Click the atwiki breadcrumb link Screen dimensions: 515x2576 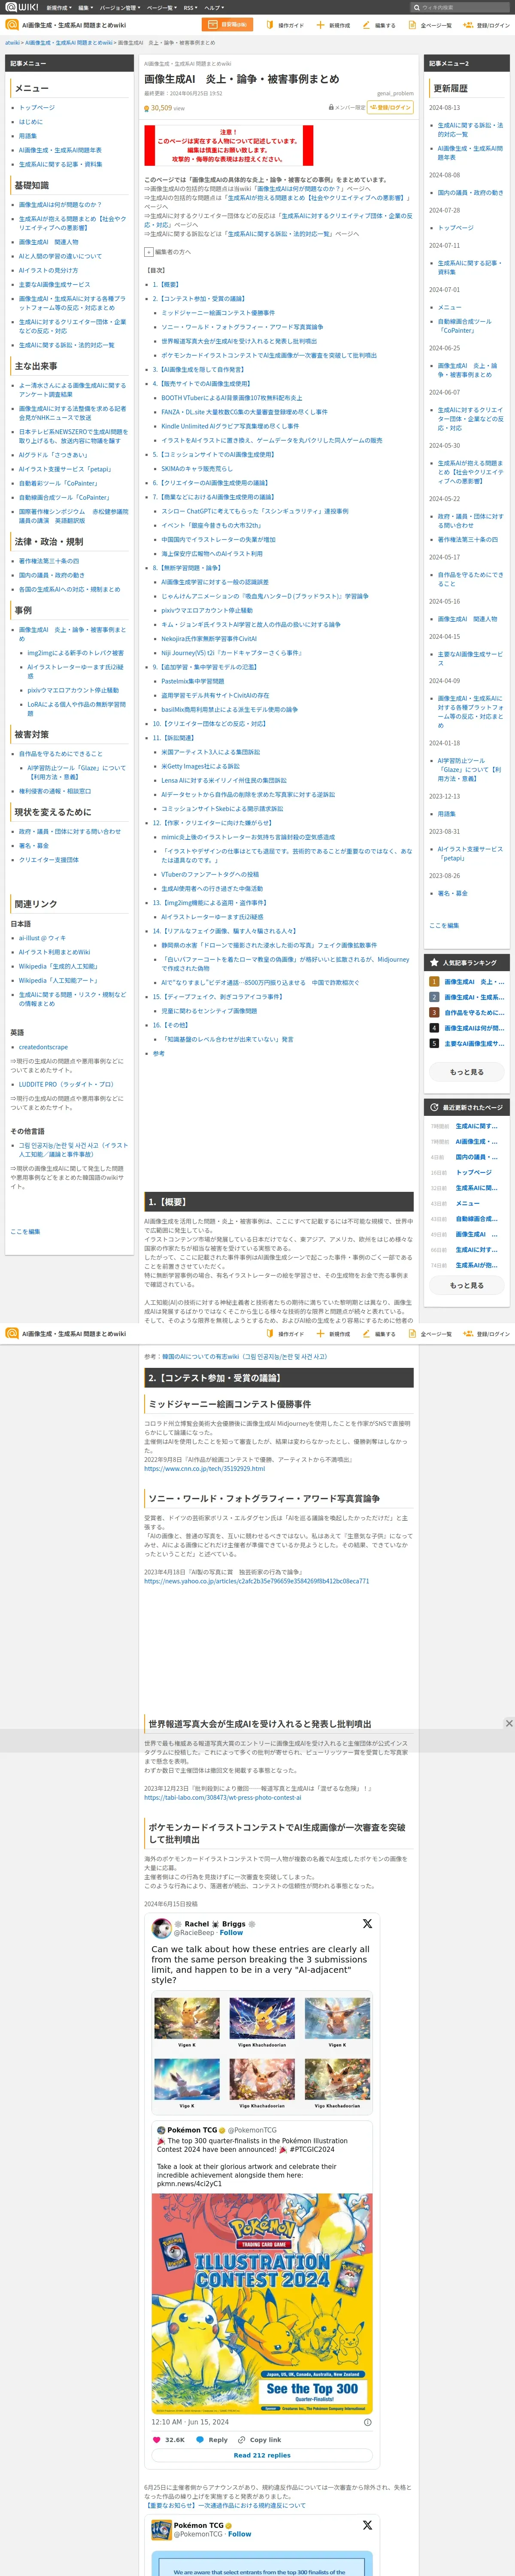[x=12, y=43]
